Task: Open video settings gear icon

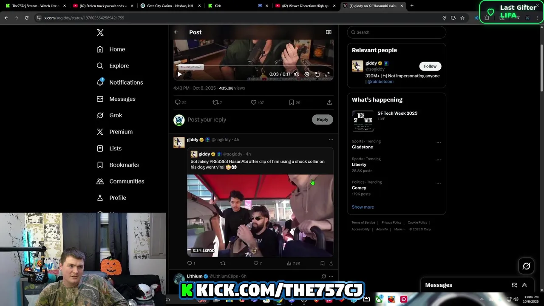Action: pos(307,74)
